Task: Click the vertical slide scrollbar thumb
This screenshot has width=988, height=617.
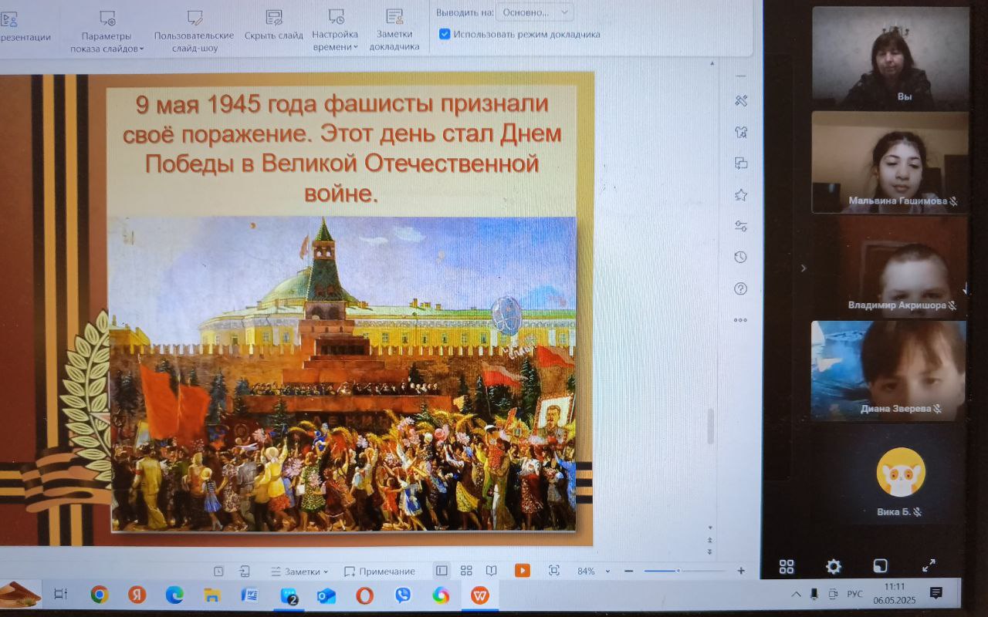Action: (710, 427)
